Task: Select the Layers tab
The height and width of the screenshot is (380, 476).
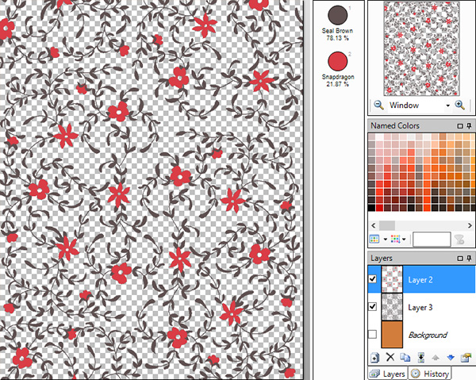Action: coord(388,374)
